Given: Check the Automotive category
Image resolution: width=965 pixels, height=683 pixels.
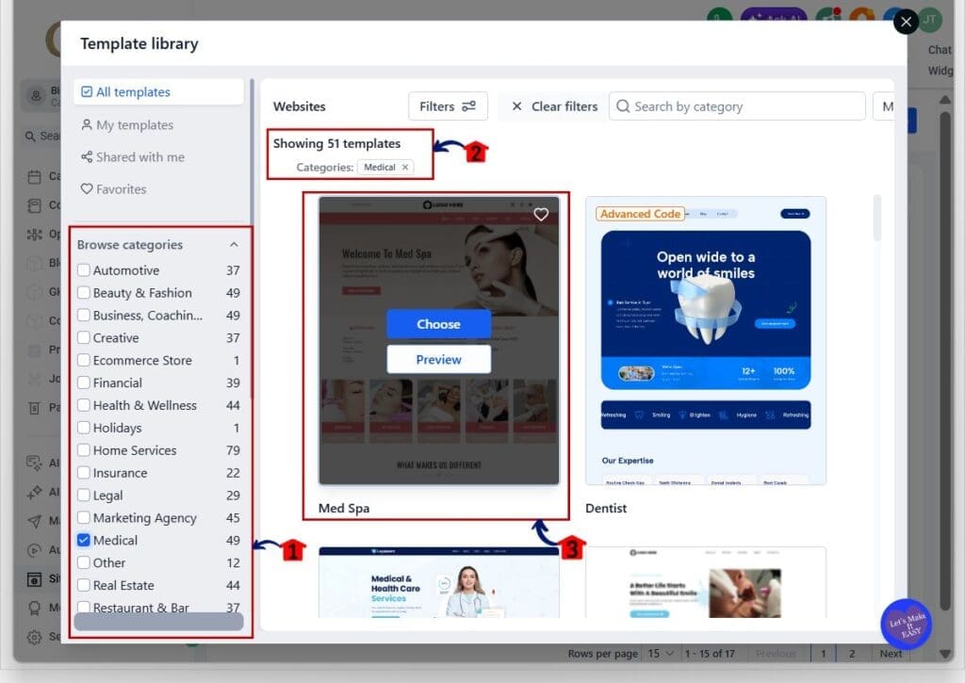Looking at the screenshot, I should click(84, 270).
